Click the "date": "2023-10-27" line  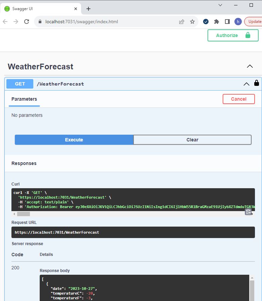tap(74, 289)
